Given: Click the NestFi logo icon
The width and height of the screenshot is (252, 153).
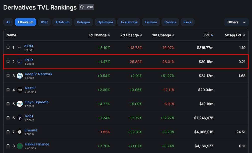Looking at the screenshot, I should (20, 90).
